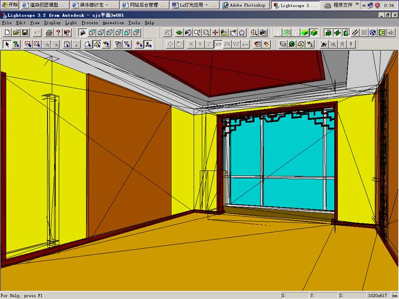
Task: Toggle the YZ plane constraint button
Action: pos(236,44)
